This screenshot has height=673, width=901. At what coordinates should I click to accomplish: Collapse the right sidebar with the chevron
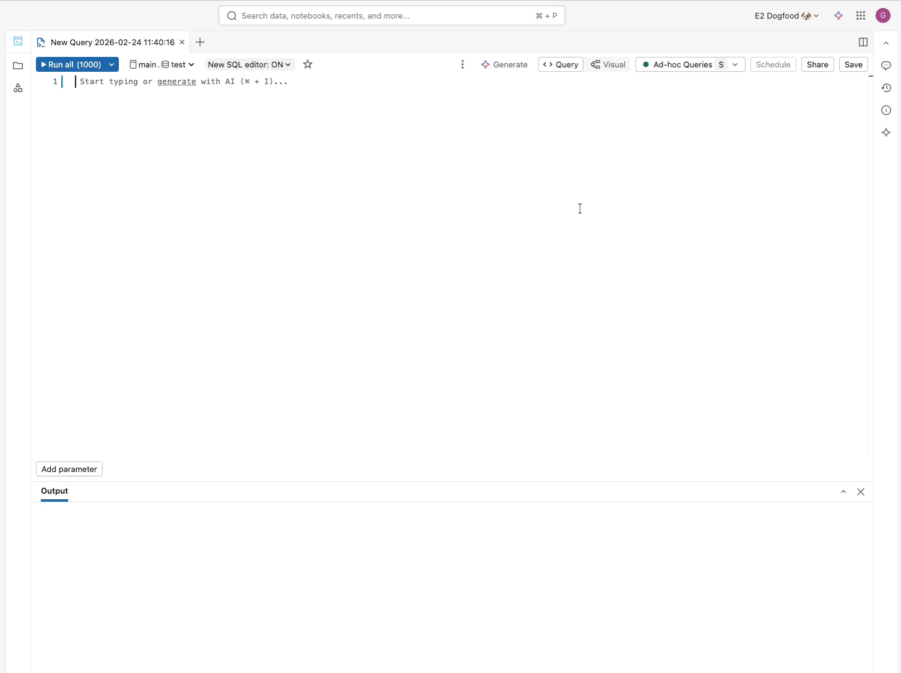[886, 43]
